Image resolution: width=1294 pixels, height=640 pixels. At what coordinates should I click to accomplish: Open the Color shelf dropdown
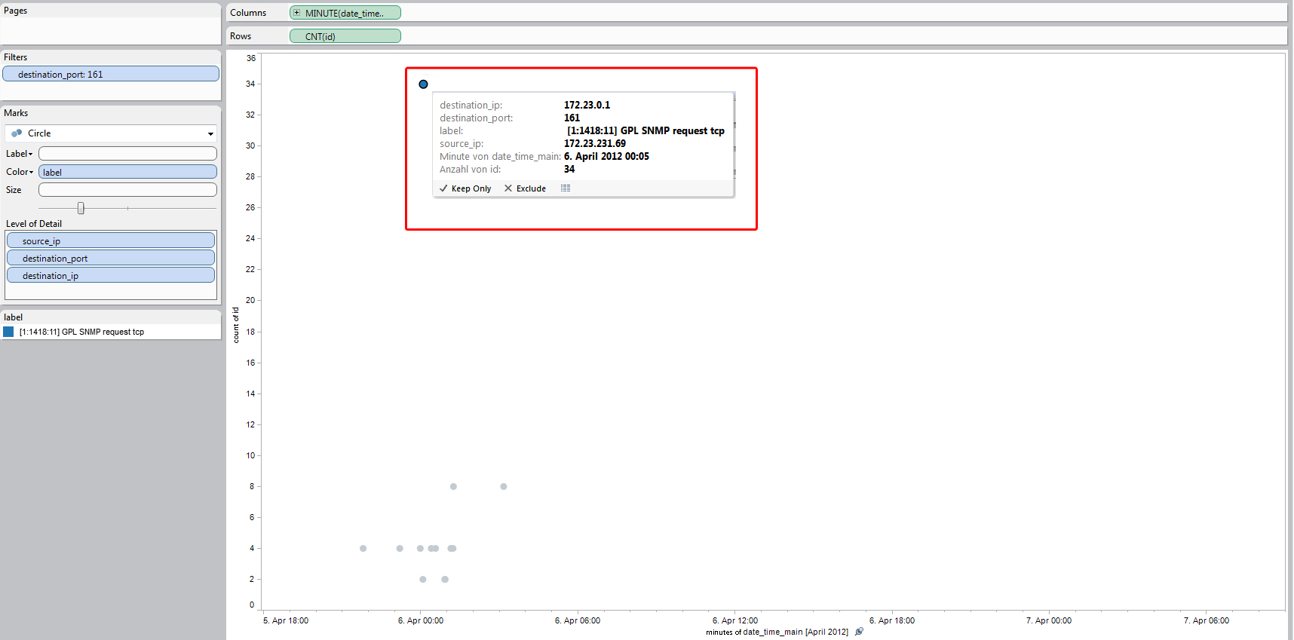click(32, 172)
